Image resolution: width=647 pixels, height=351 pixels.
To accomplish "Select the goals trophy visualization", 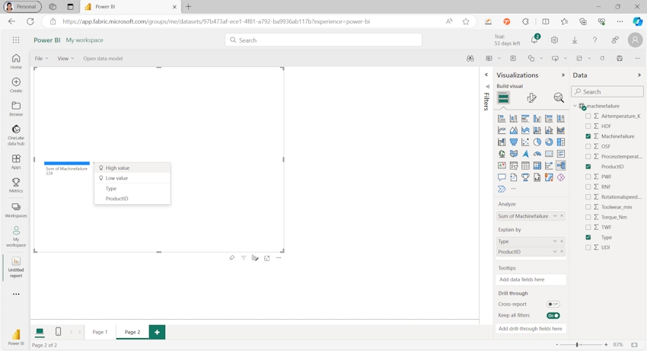I will pyautogui.click(x=525, y=177).
